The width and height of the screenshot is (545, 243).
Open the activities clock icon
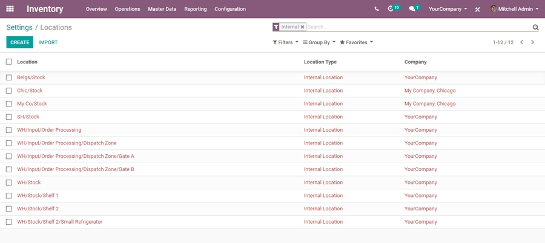[x=391, y=9]
